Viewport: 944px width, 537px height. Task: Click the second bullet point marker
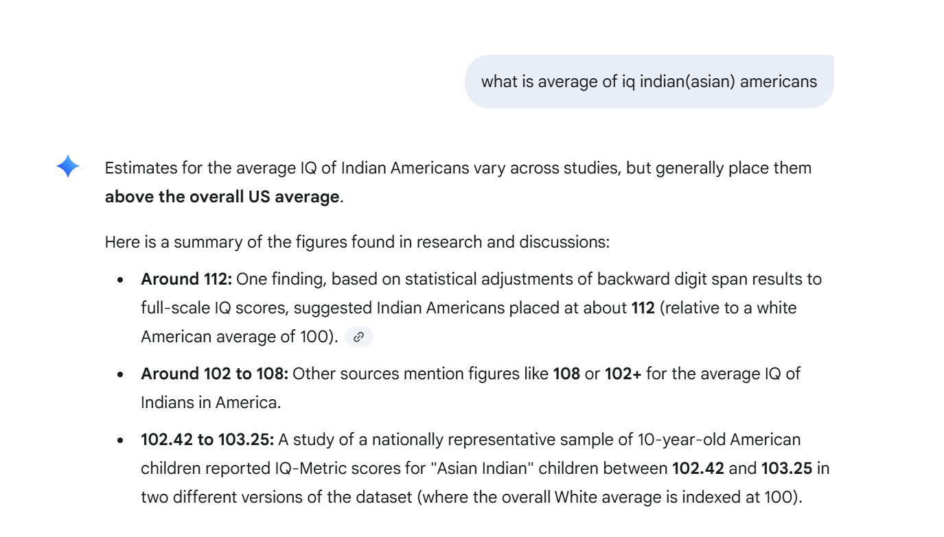pos(120,374)
